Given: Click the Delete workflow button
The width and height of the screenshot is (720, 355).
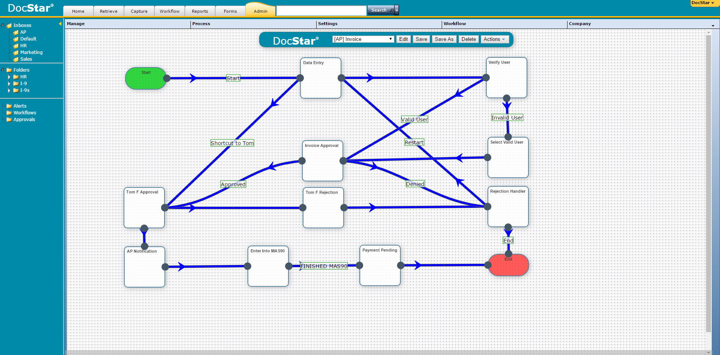Looking at the screenshot, I should 468,39.
